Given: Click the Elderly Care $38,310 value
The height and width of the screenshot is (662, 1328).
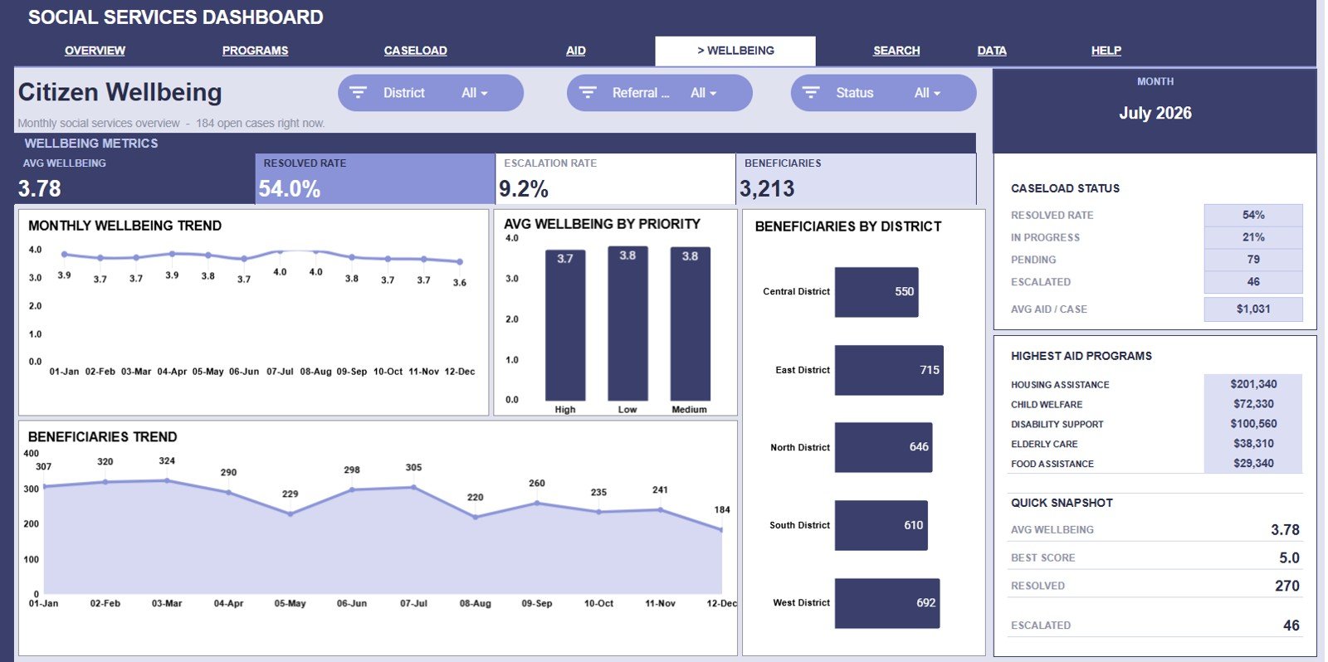Looking at the screenshot, I should coord(1253,444).
